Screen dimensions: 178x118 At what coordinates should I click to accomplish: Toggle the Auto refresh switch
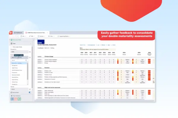30,92
